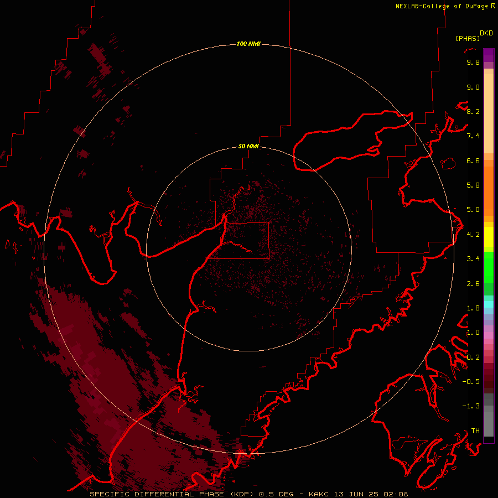Click the KAKC station identifier
This screenshot has height=498, width=498.
coord(319,494)
